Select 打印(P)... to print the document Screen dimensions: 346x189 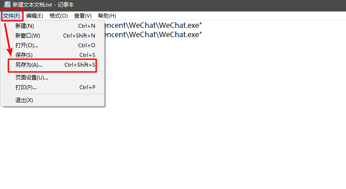tap(26, 87)
